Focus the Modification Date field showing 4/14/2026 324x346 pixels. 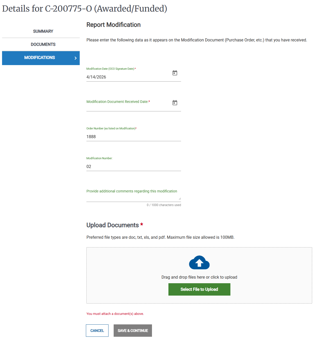click(x=129, y=77)
